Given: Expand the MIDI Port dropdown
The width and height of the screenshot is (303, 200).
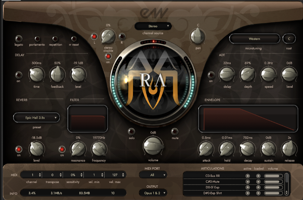Looking at the screenshot, I should [x=153, y=175].
